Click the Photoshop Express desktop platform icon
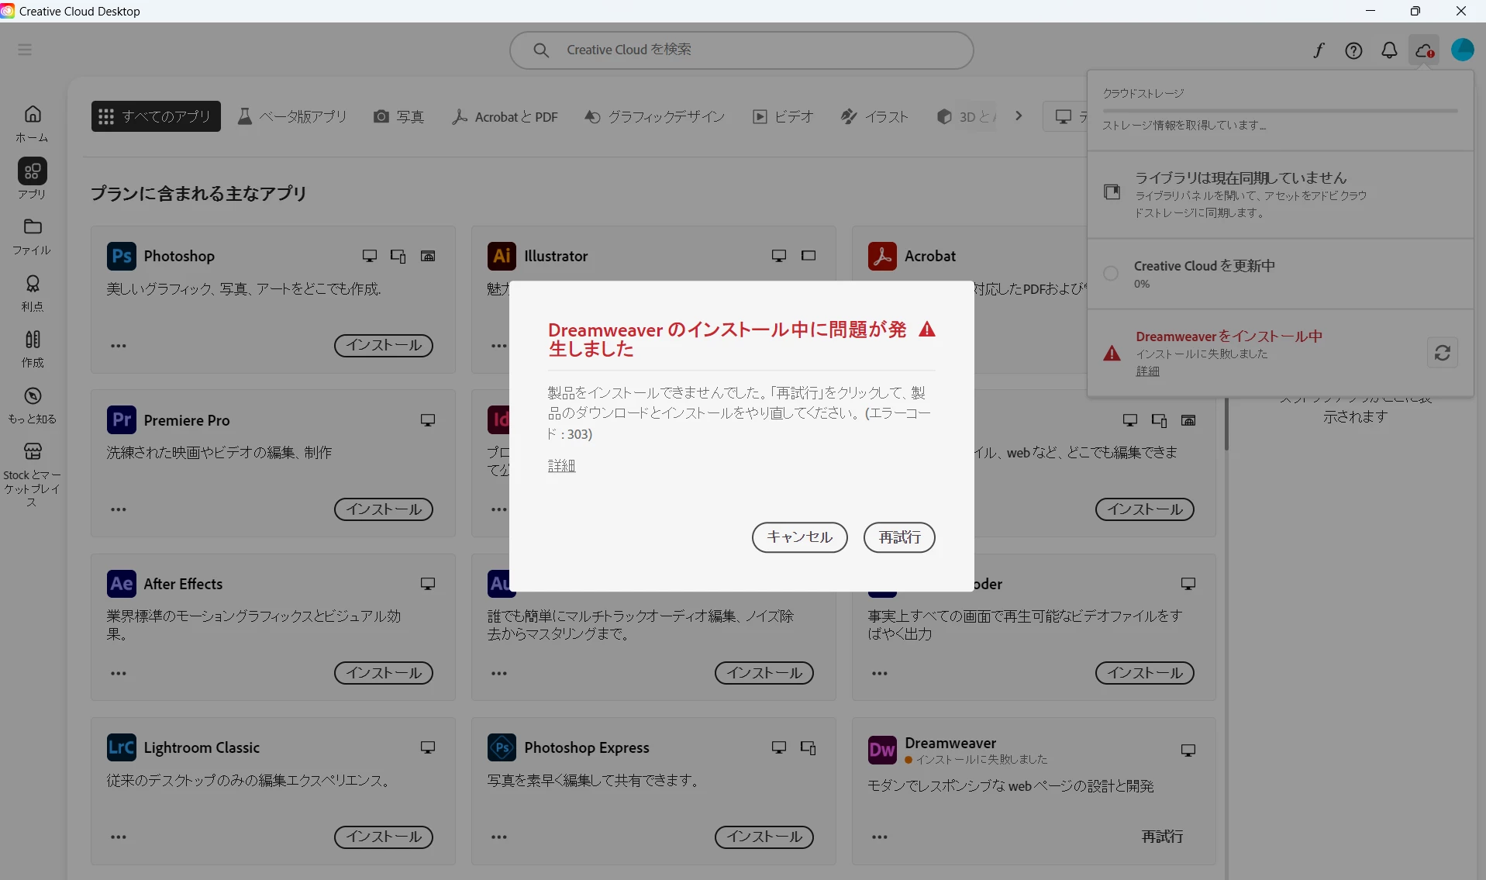 click(779, 747)
